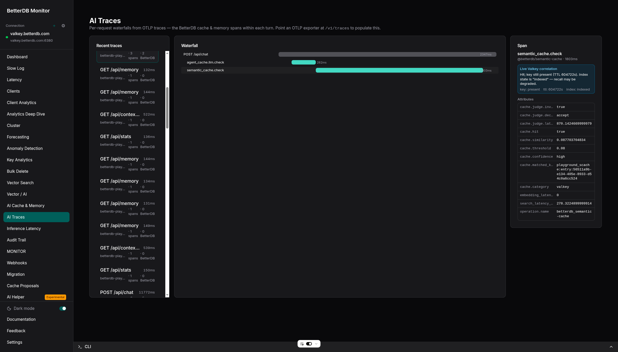Click the Live Valkey correlation box
Viewport: 618px width, 352px height.
point(556,79)
